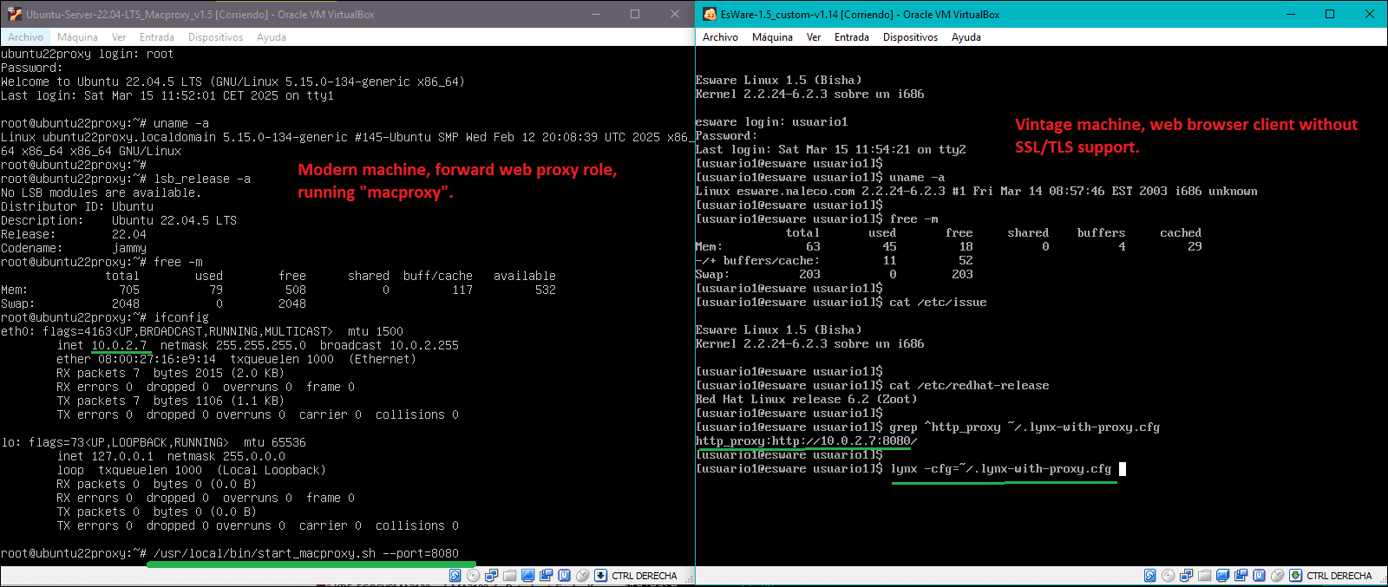
Task: Open Ayuda menu in Ubuntu-Server window
Action: [271, 37]
